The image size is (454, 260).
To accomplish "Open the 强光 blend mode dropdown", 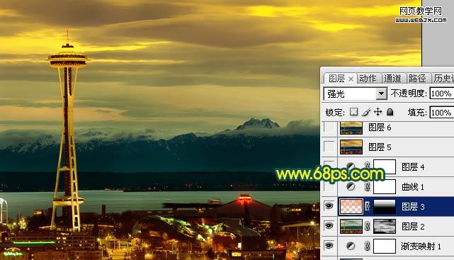I will [356, 94].
